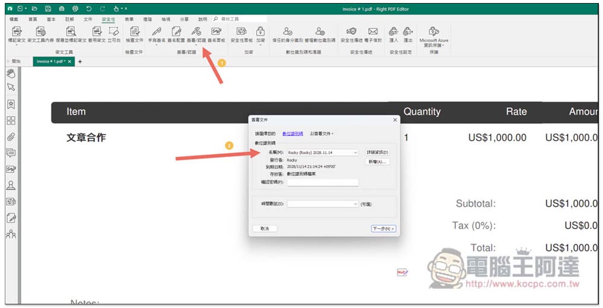
Task: Close the 簽署文件 dialog
Action: pos(394,120)
